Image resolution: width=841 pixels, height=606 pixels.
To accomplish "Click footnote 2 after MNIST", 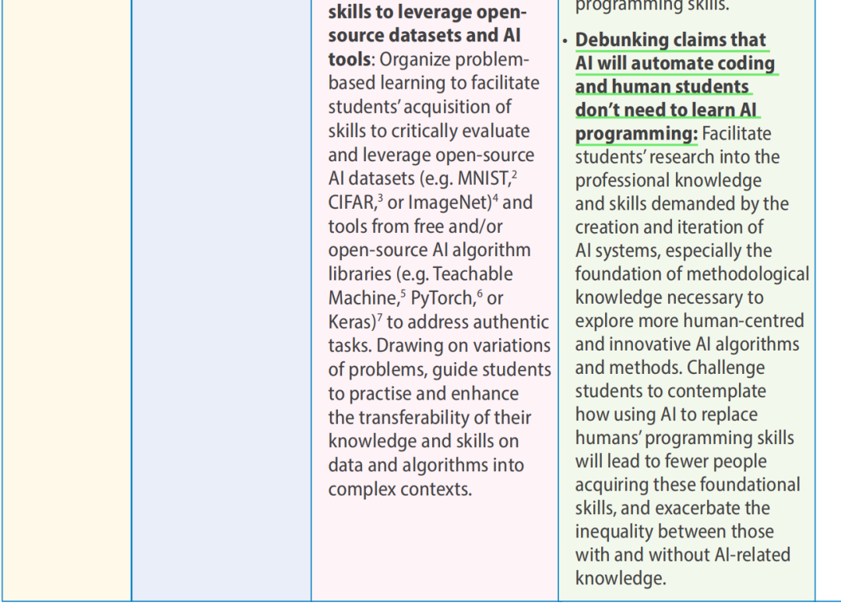I will [512, 172].
